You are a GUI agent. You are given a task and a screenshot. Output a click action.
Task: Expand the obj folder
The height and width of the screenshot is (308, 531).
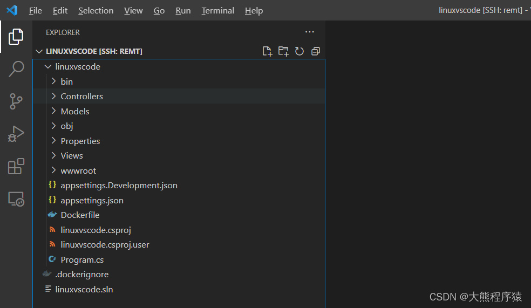[53, 126]
